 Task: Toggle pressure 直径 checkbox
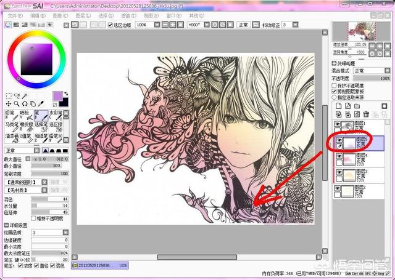(x=36, y=265)
